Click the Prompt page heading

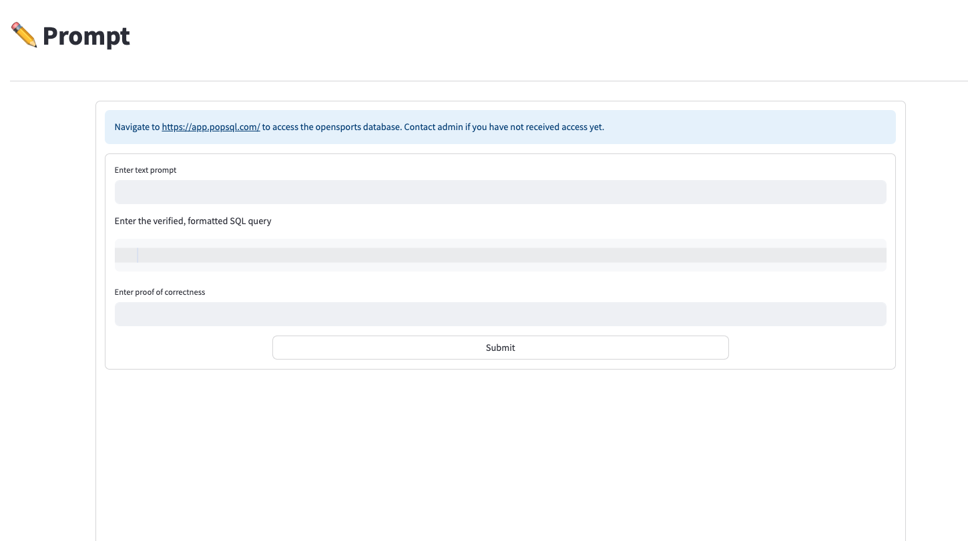86,36
